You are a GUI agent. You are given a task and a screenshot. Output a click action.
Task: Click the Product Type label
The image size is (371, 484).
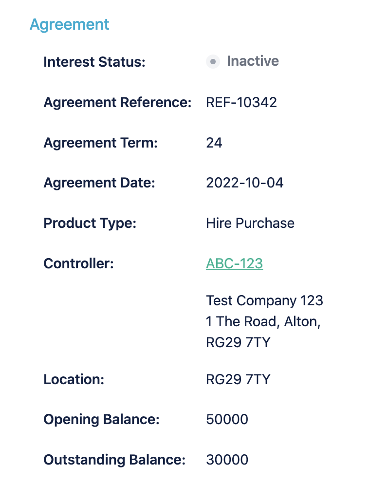tap(90, 223)
